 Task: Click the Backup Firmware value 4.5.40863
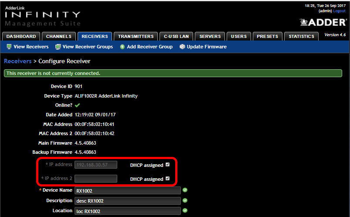point(85,152)
